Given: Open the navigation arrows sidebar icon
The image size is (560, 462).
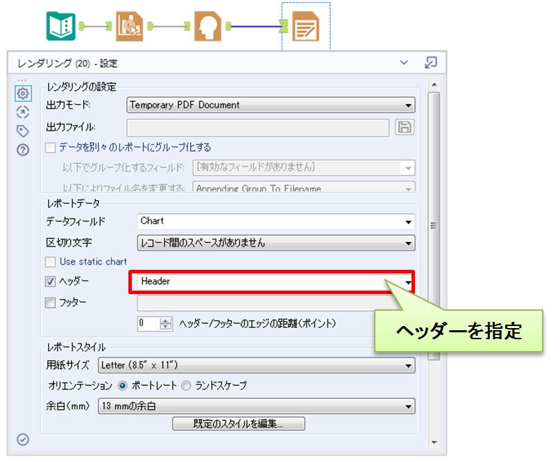Looking at the screenshot, I should tap(23, 112).
